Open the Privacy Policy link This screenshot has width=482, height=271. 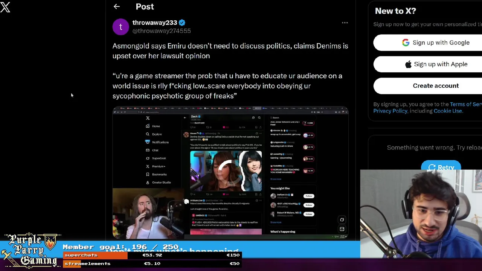click(x=390, y=111)
